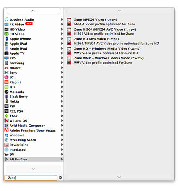Click the Huawei logo icon
The height and width of the screenshot is (191, 178).
6,68
